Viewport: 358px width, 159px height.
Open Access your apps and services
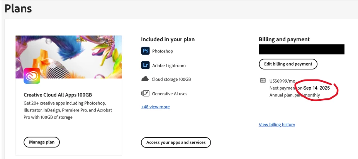176,142
